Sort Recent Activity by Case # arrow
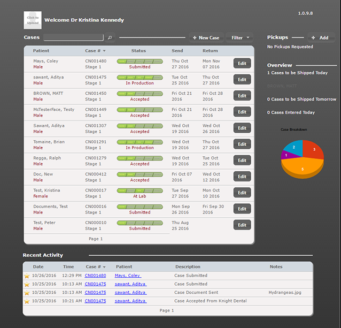Viewport: 341px width, 328px height. click(104, 267)
